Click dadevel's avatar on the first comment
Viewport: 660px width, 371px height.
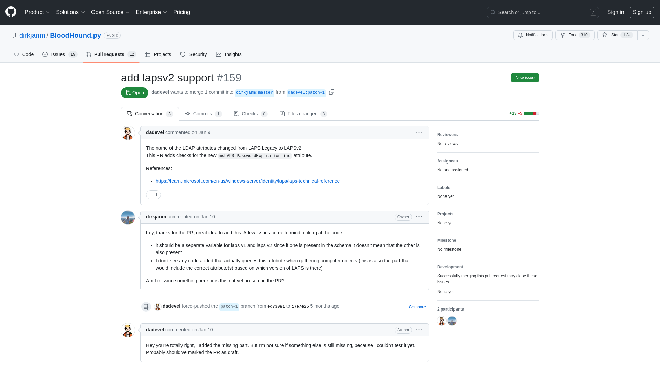(128, 133)
